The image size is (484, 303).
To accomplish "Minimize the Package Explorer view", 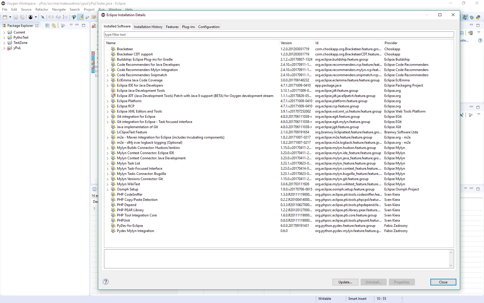I will (77, 25).
